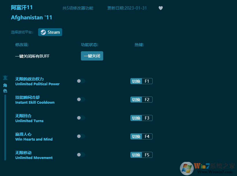Click the Unlimited Political Power label
237x176 pixels.
click(x=37, y=84)
